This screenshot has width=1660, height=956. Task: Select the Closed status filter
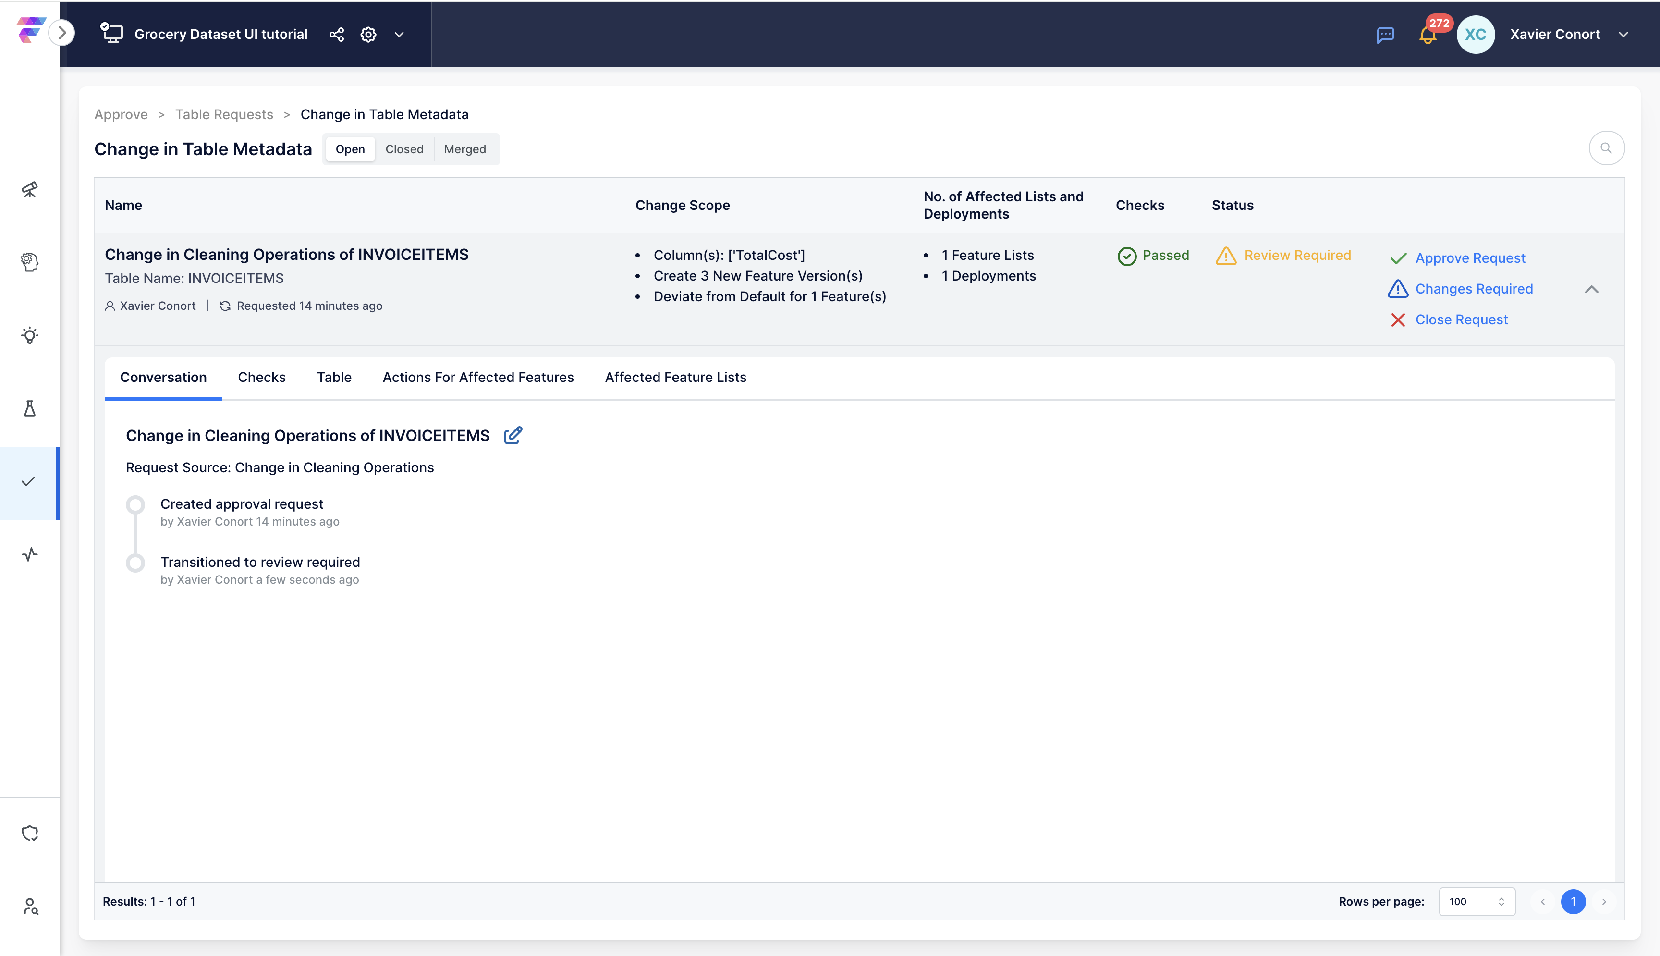click(404, 149)
